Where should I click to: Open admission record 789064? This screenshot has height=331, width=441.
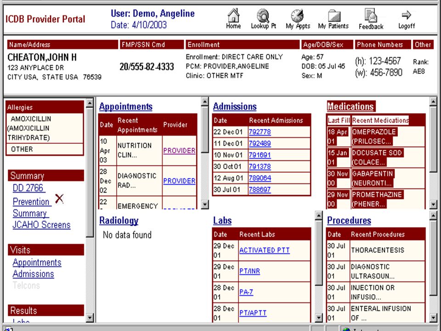pyautogui.click(x=260, y=178)
